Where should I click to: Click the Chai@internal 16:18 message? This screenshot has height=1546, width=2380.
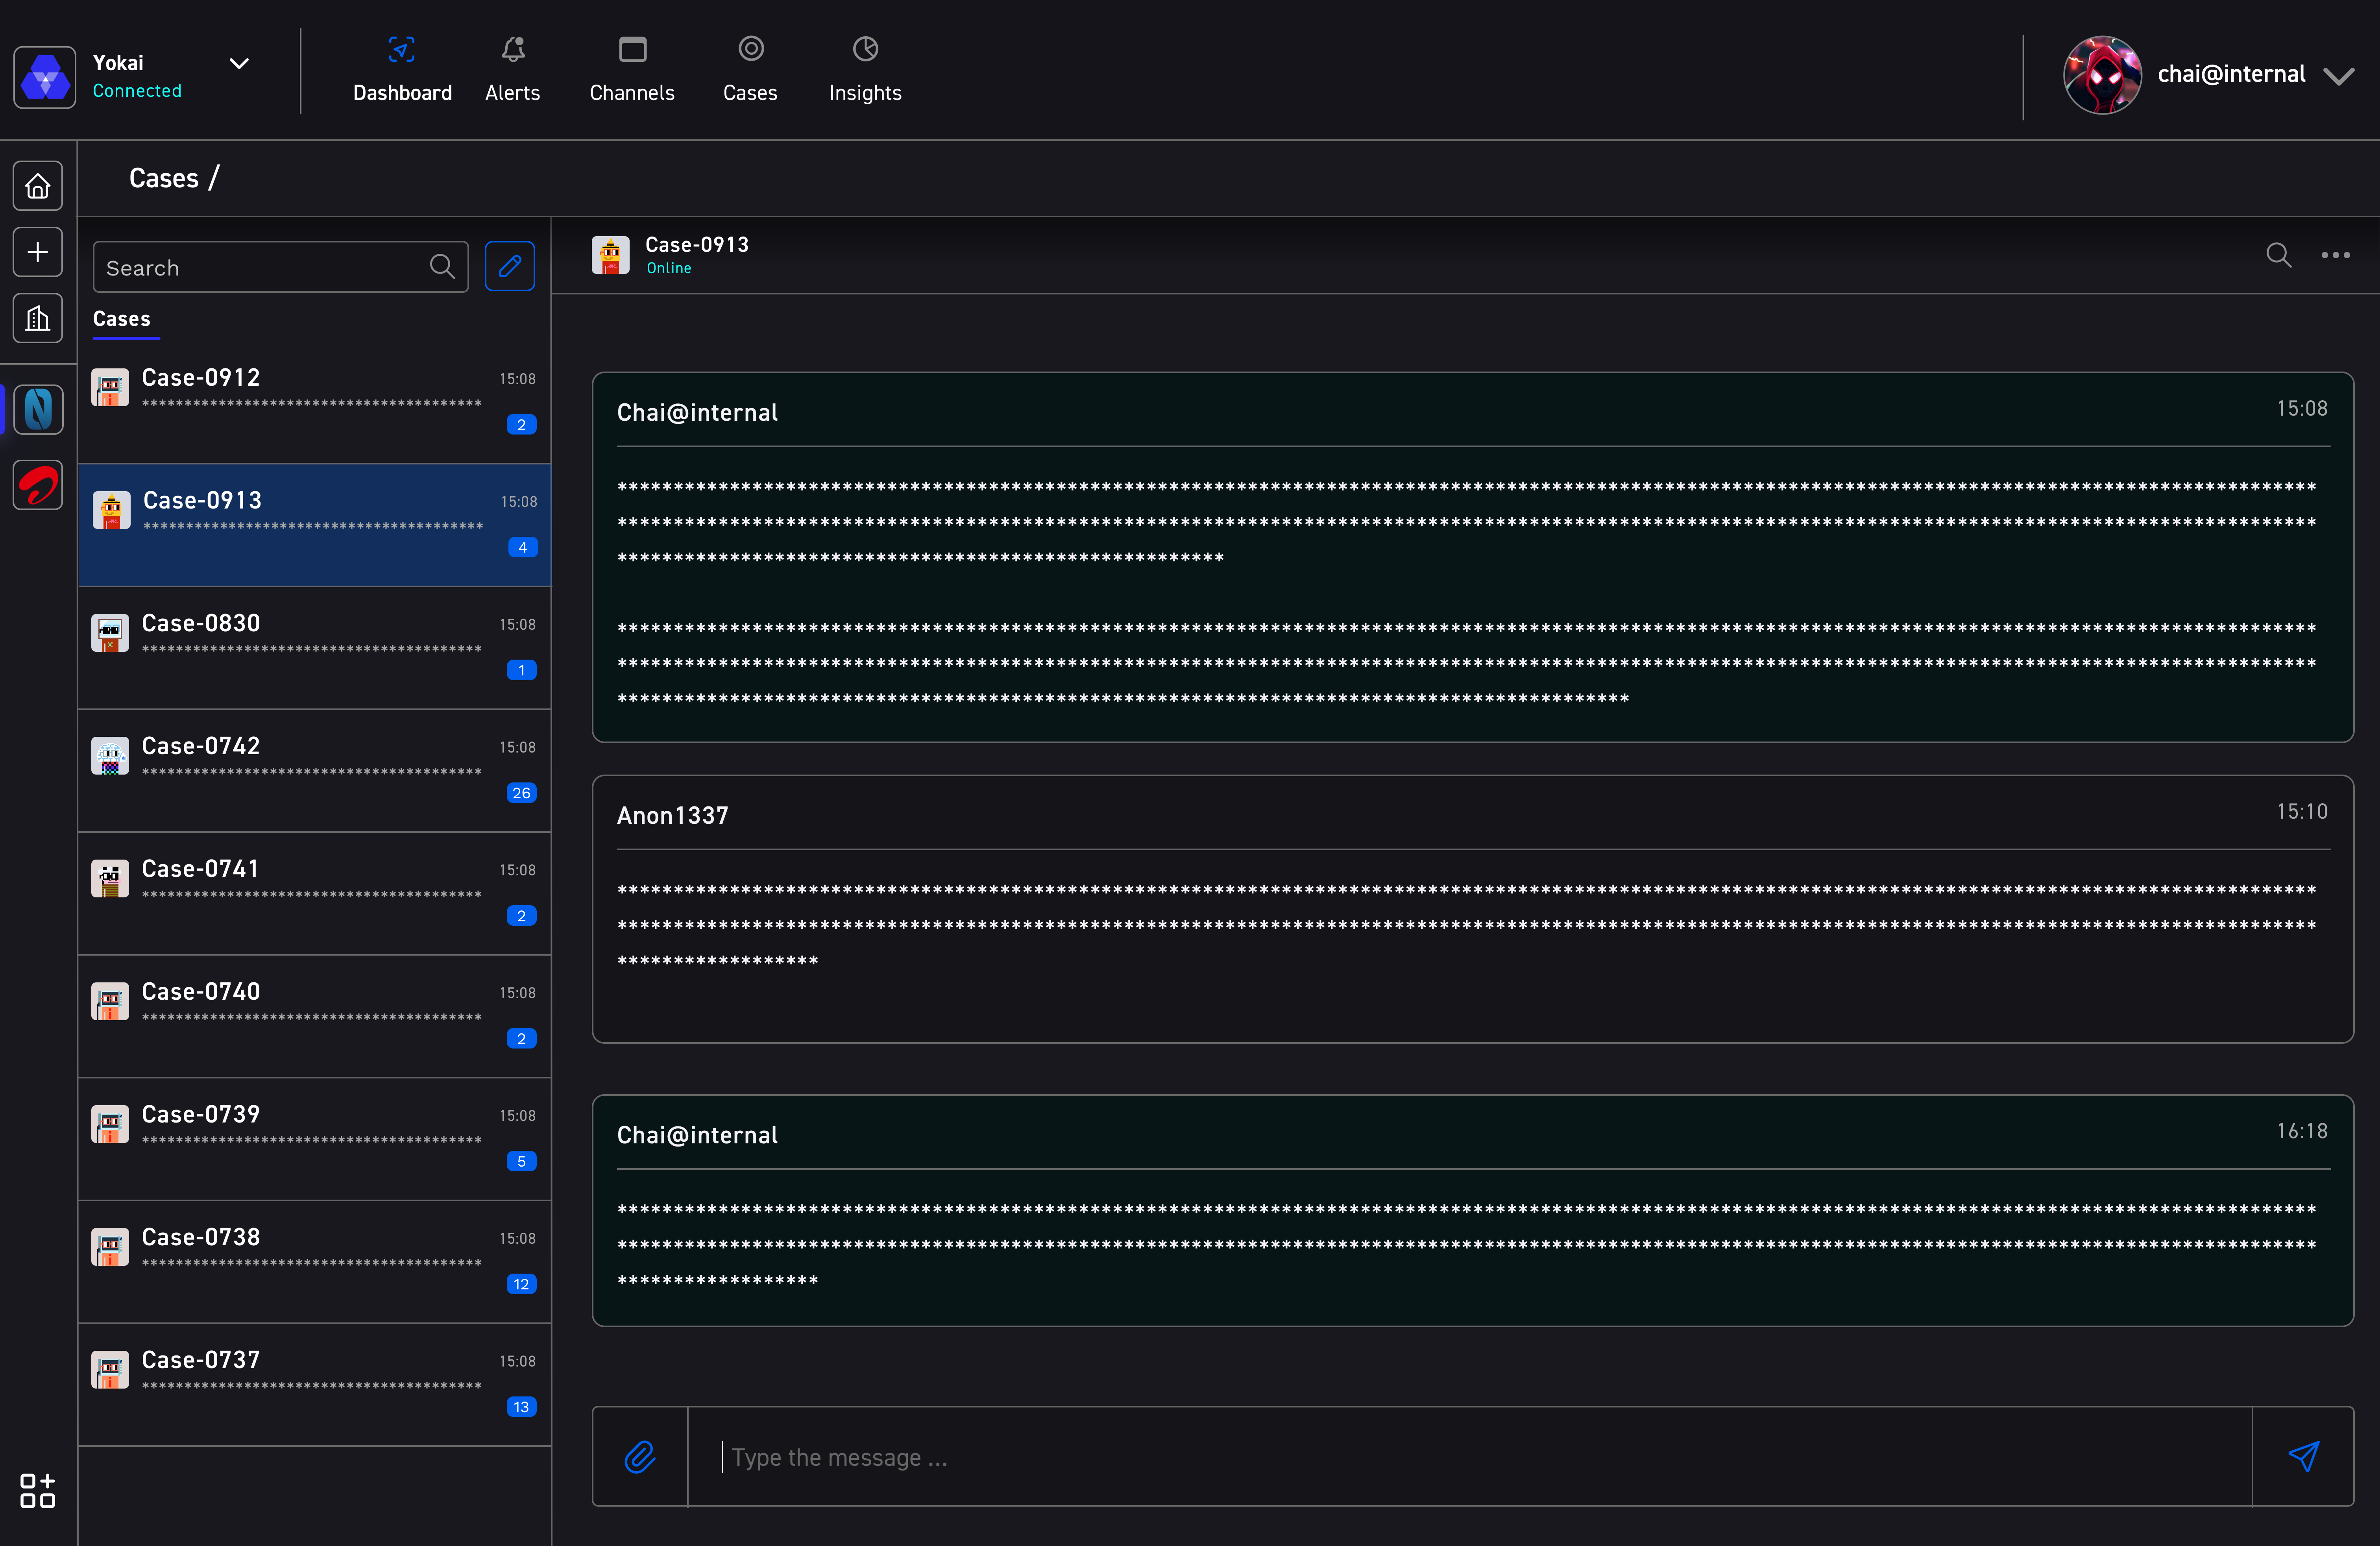(x=1473, y=1210)
